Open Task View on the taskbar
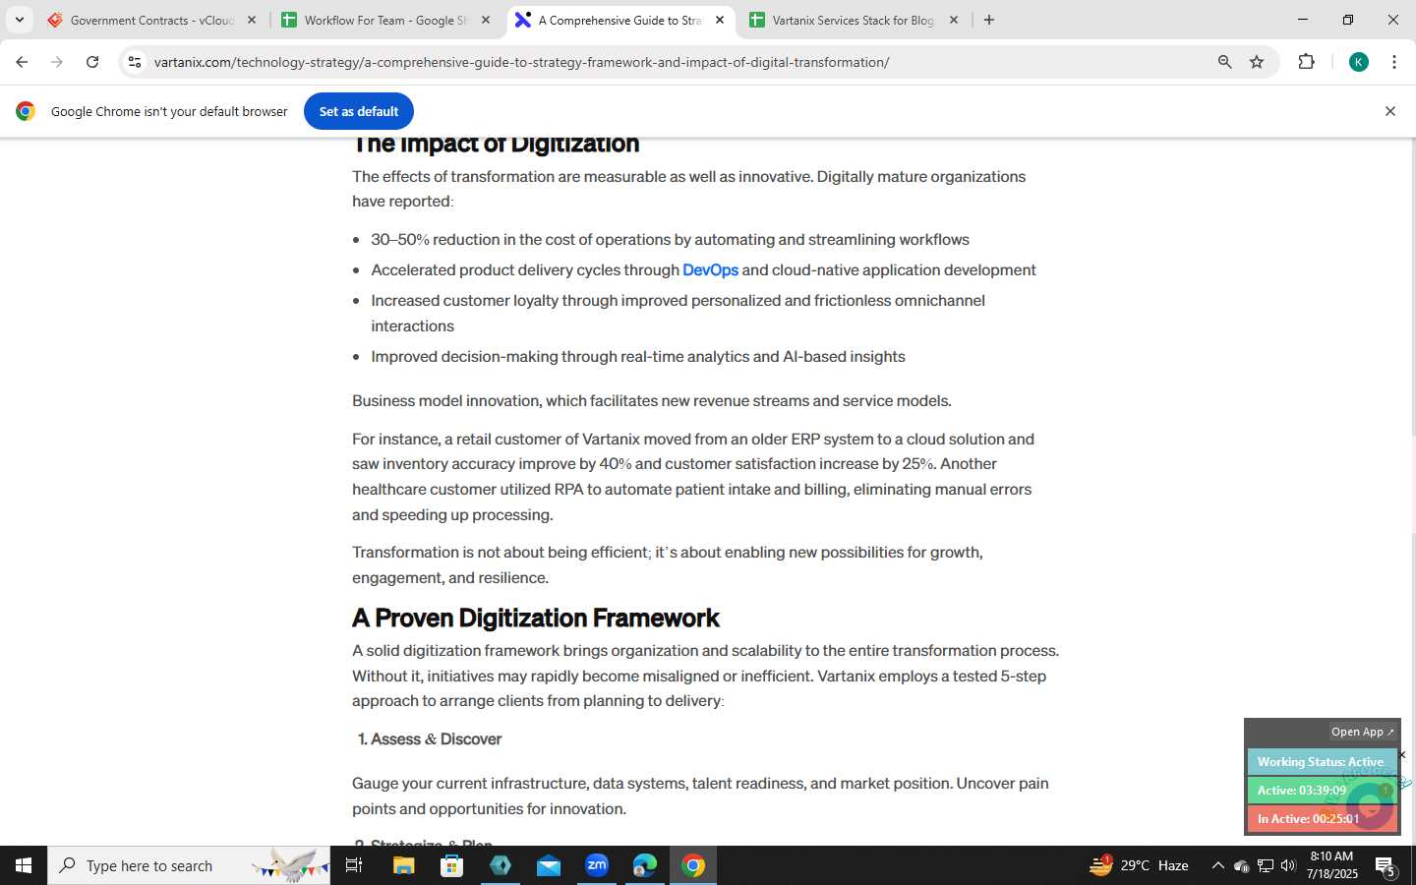This screenshot has height=885, width=1416. (354, 865)
